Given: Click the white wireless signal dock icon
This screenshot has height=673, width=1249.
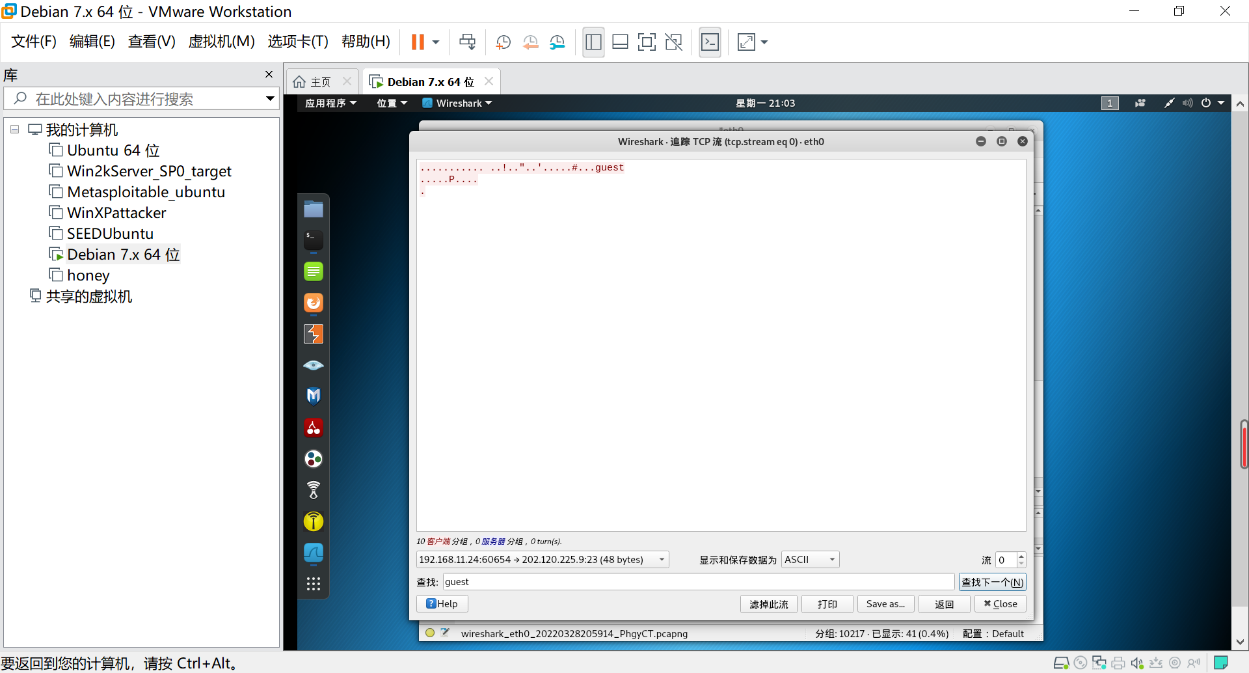Looking at the screenshot, I should click(314, 490).
